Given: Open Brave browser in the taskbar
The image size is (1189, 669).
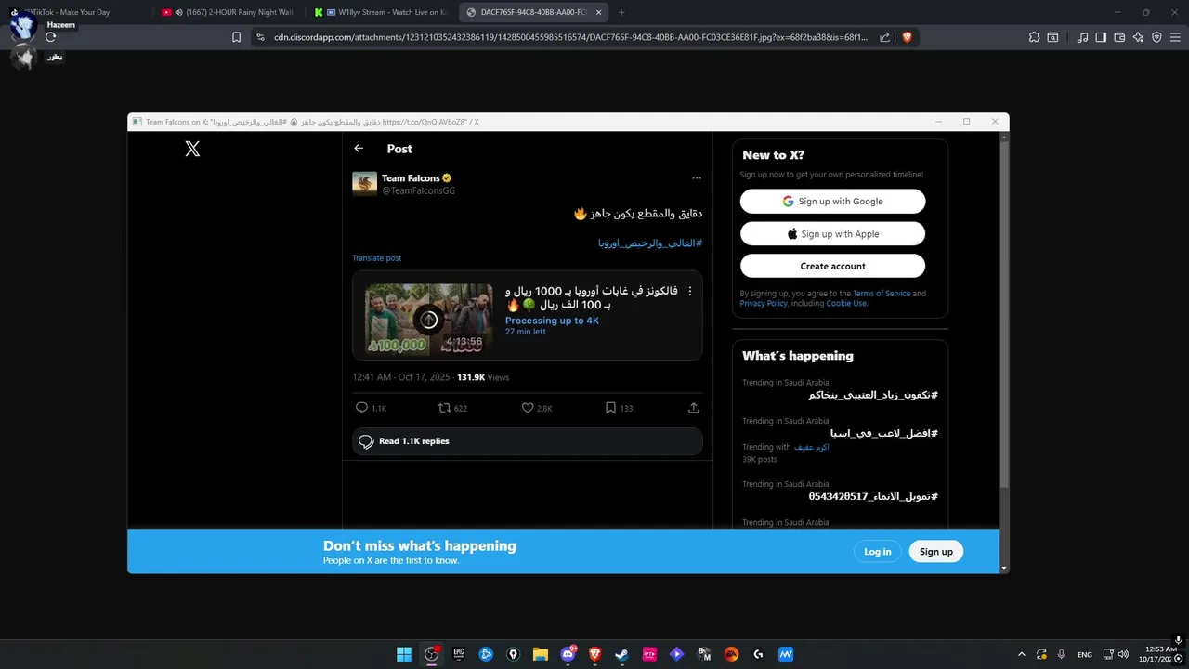Looking at the screenshot, I should point(594,654).
